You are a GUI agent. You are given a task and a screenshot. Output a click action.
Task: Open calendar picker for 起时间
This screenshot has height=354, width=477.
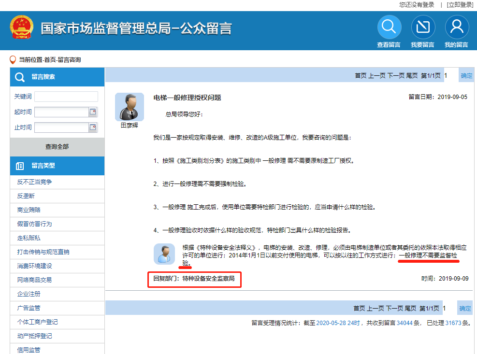[93, 112]
